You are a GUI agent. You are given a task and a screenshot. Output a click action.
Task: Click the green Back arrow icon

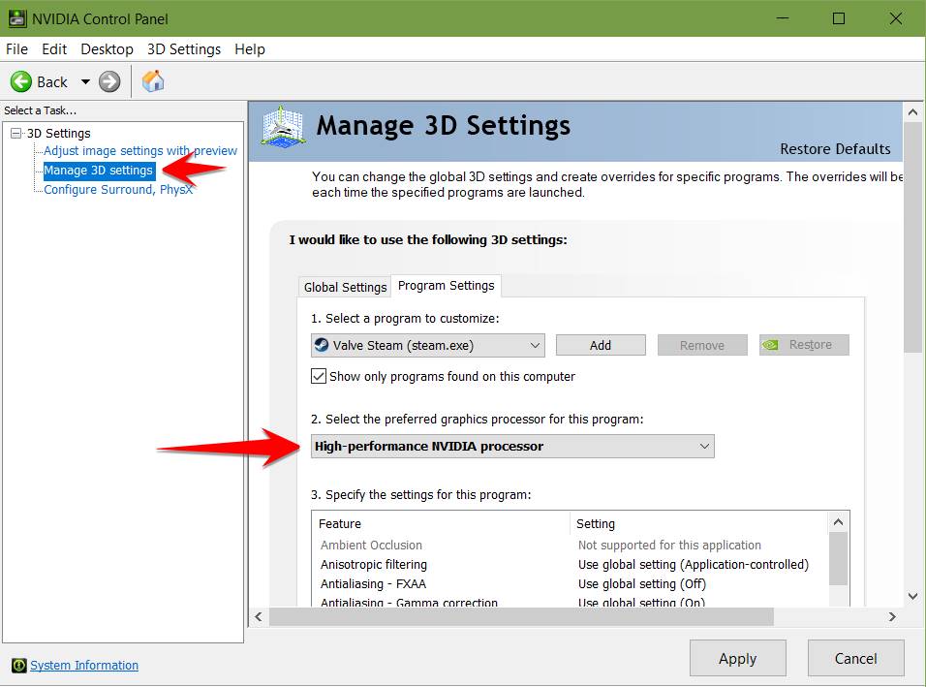tap(21, 81)
